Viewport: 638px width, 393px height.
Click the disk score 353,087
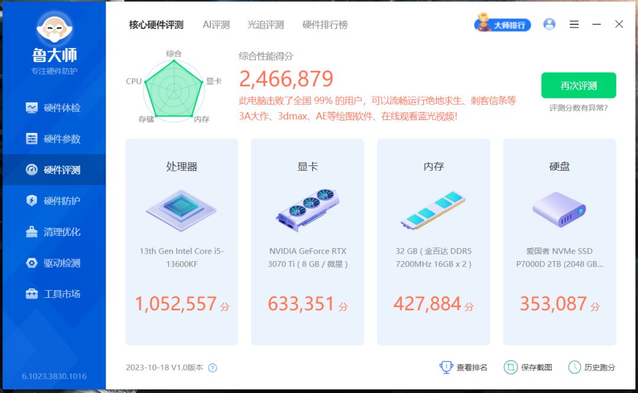[554, 304]
